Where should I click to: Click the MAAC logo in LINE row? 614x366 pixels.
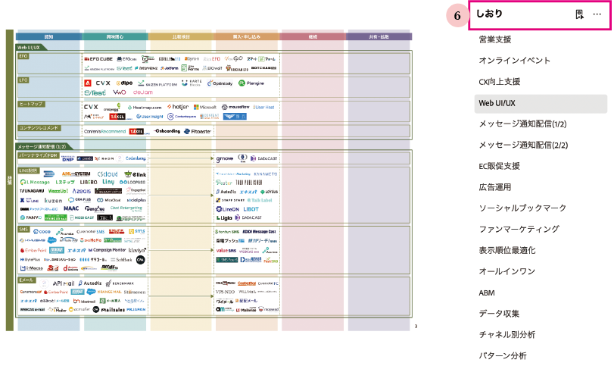pos(71,208)
